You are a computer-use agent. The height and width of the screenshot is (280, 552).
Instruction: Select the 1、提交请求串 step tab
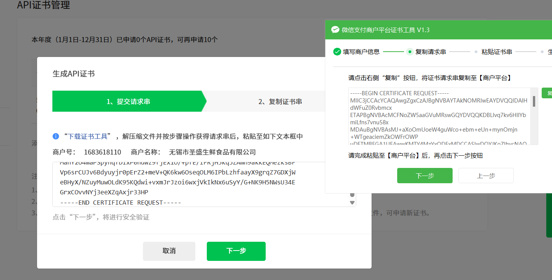(x=128, y=101)
